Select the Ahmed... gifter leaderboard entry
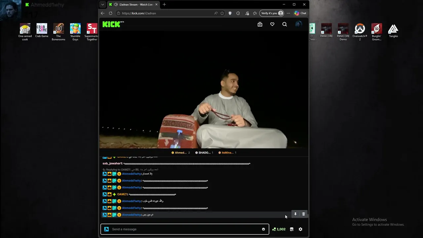The width and height of the screenshot is (423, 238). (180, 153)
